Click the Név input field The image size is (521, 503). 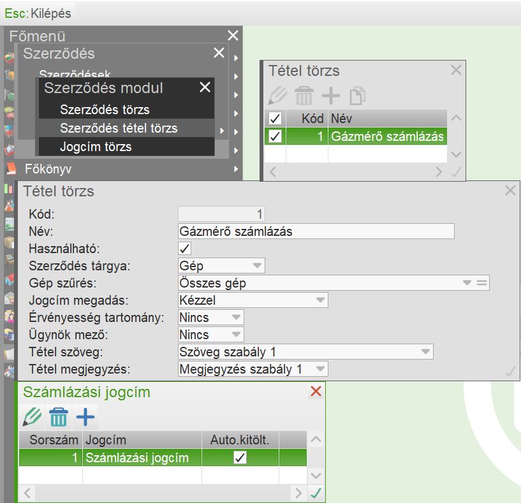[316, 231]
